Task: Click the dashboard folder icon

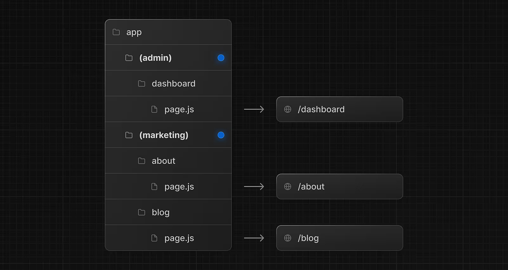Action: [141, 84]
